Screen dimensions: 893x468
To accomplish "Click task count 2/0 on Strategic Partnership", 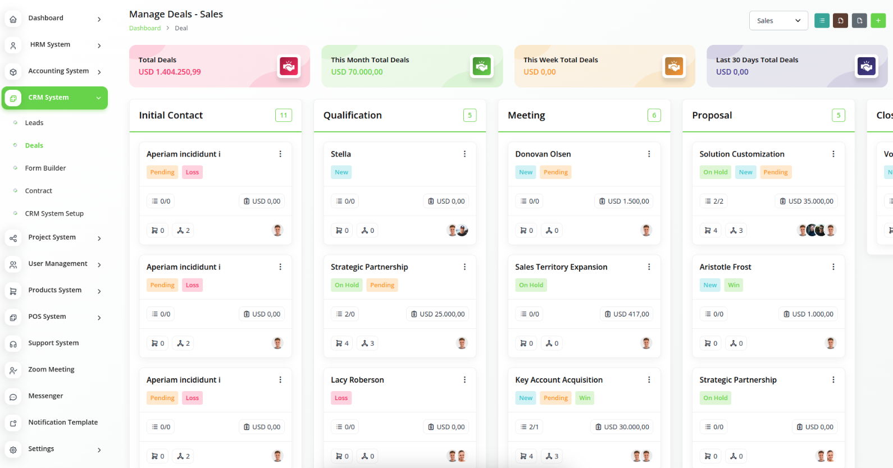I will click(x=345, y=314).
